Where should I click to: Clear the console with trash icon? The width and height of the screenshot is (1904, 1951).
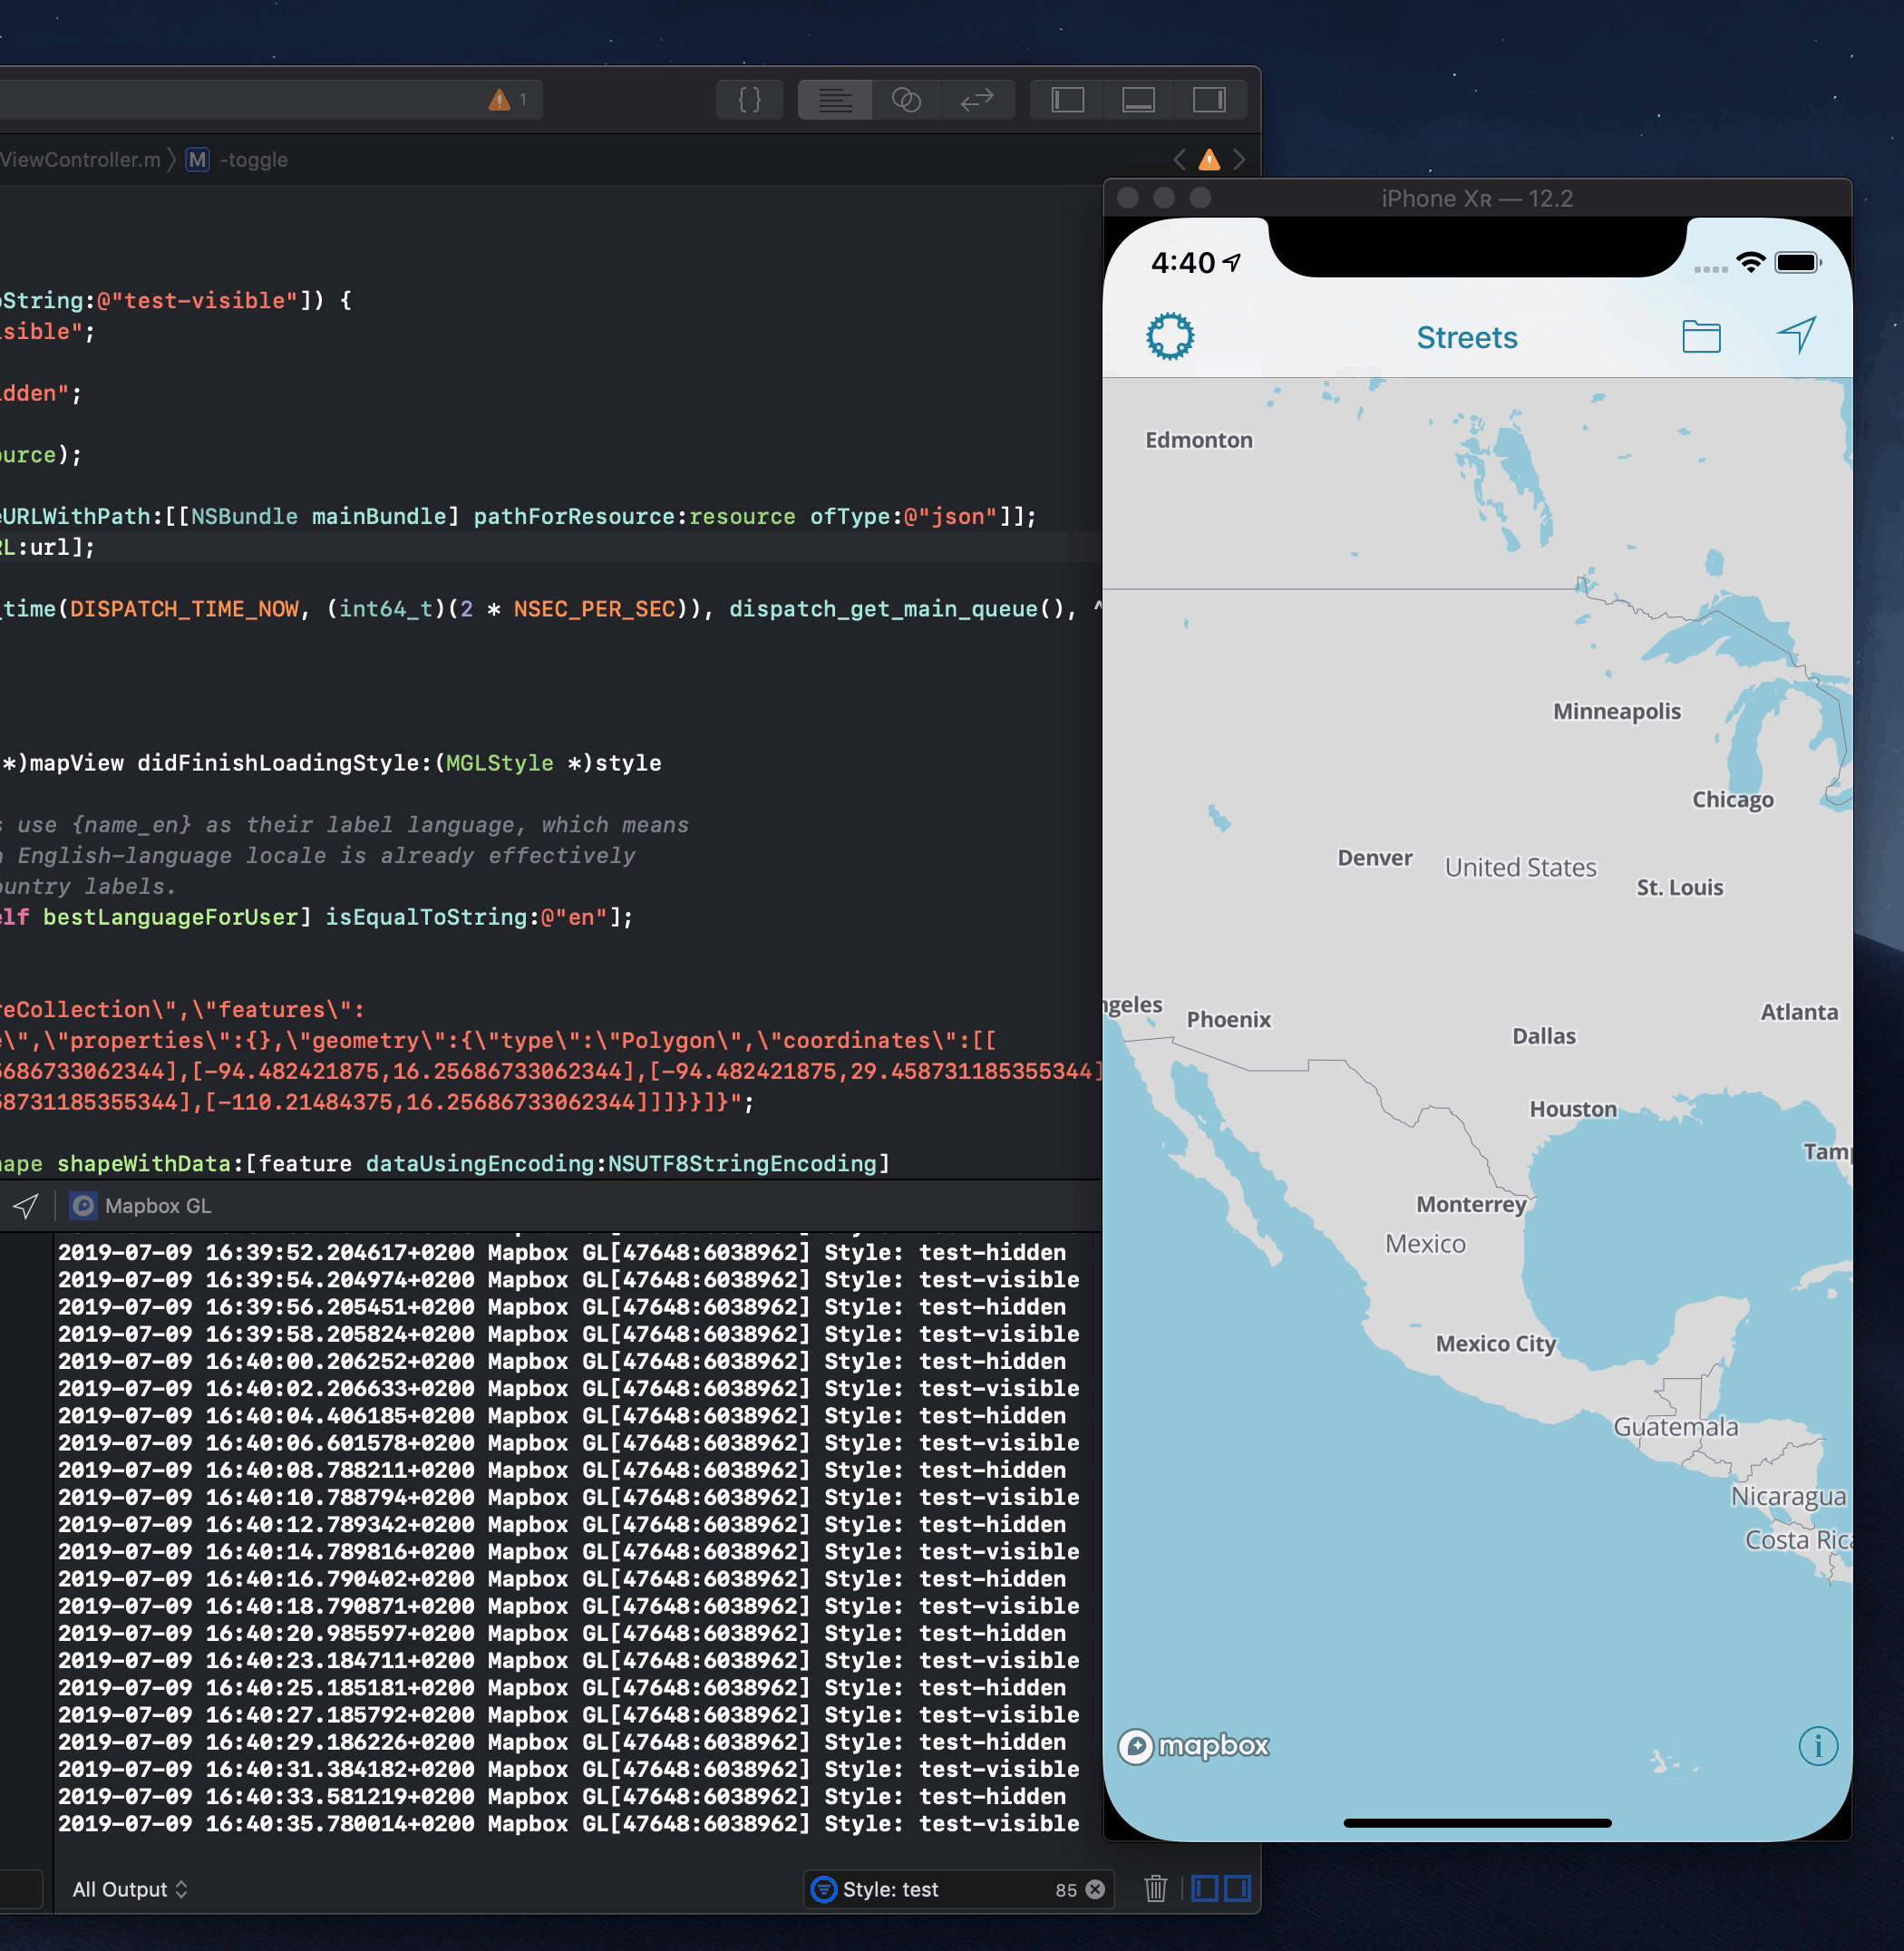[1156, 1889]
